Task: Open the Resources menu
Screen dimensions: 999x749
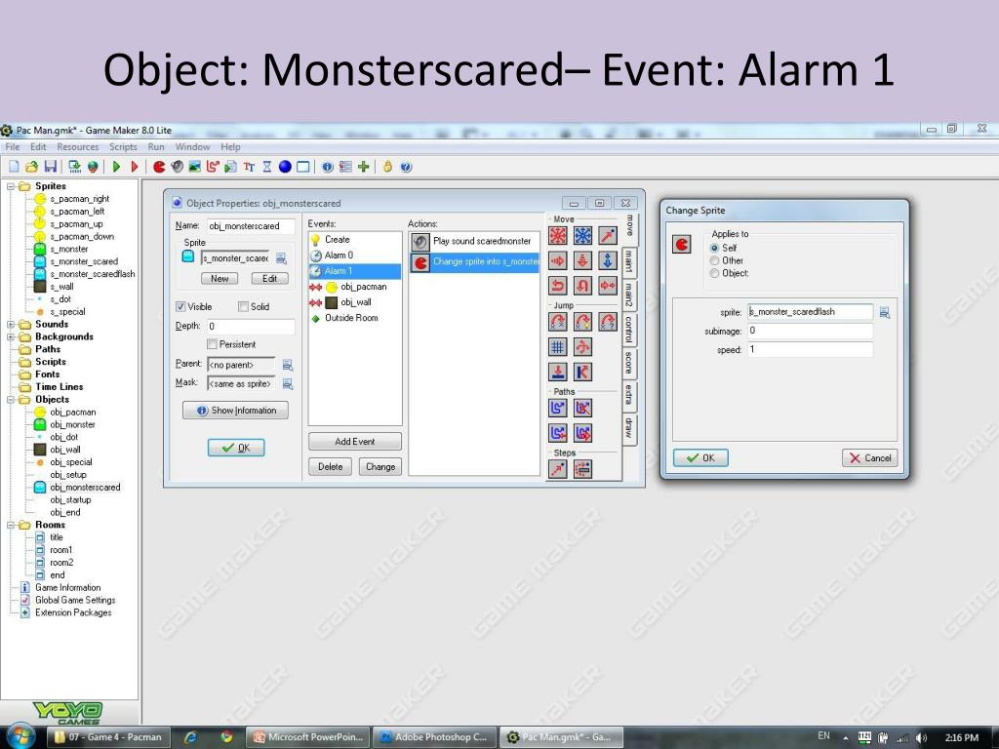Action: 78,147
